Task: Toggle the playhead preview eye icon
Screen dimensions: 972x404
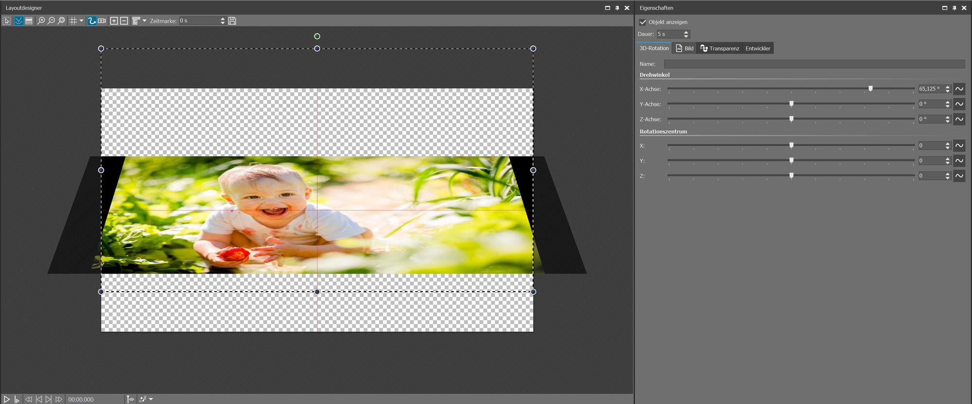Action: (x=130, y=399)
